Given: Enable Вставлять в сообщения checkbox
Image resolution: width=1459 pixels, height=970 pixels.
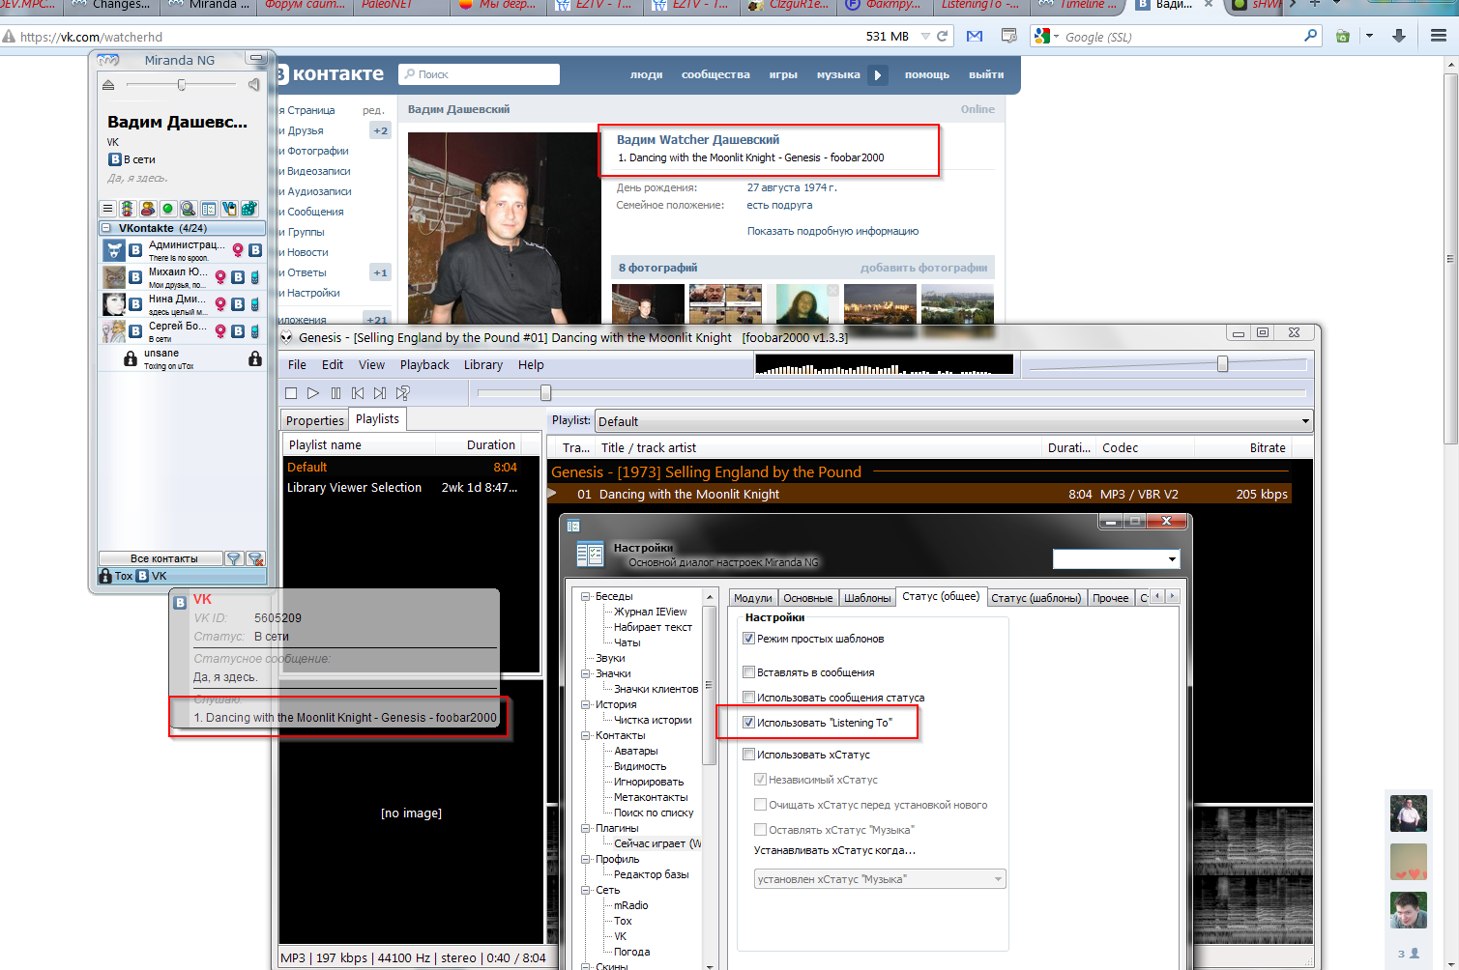Looking at the screenshot, I should [748, 672].
